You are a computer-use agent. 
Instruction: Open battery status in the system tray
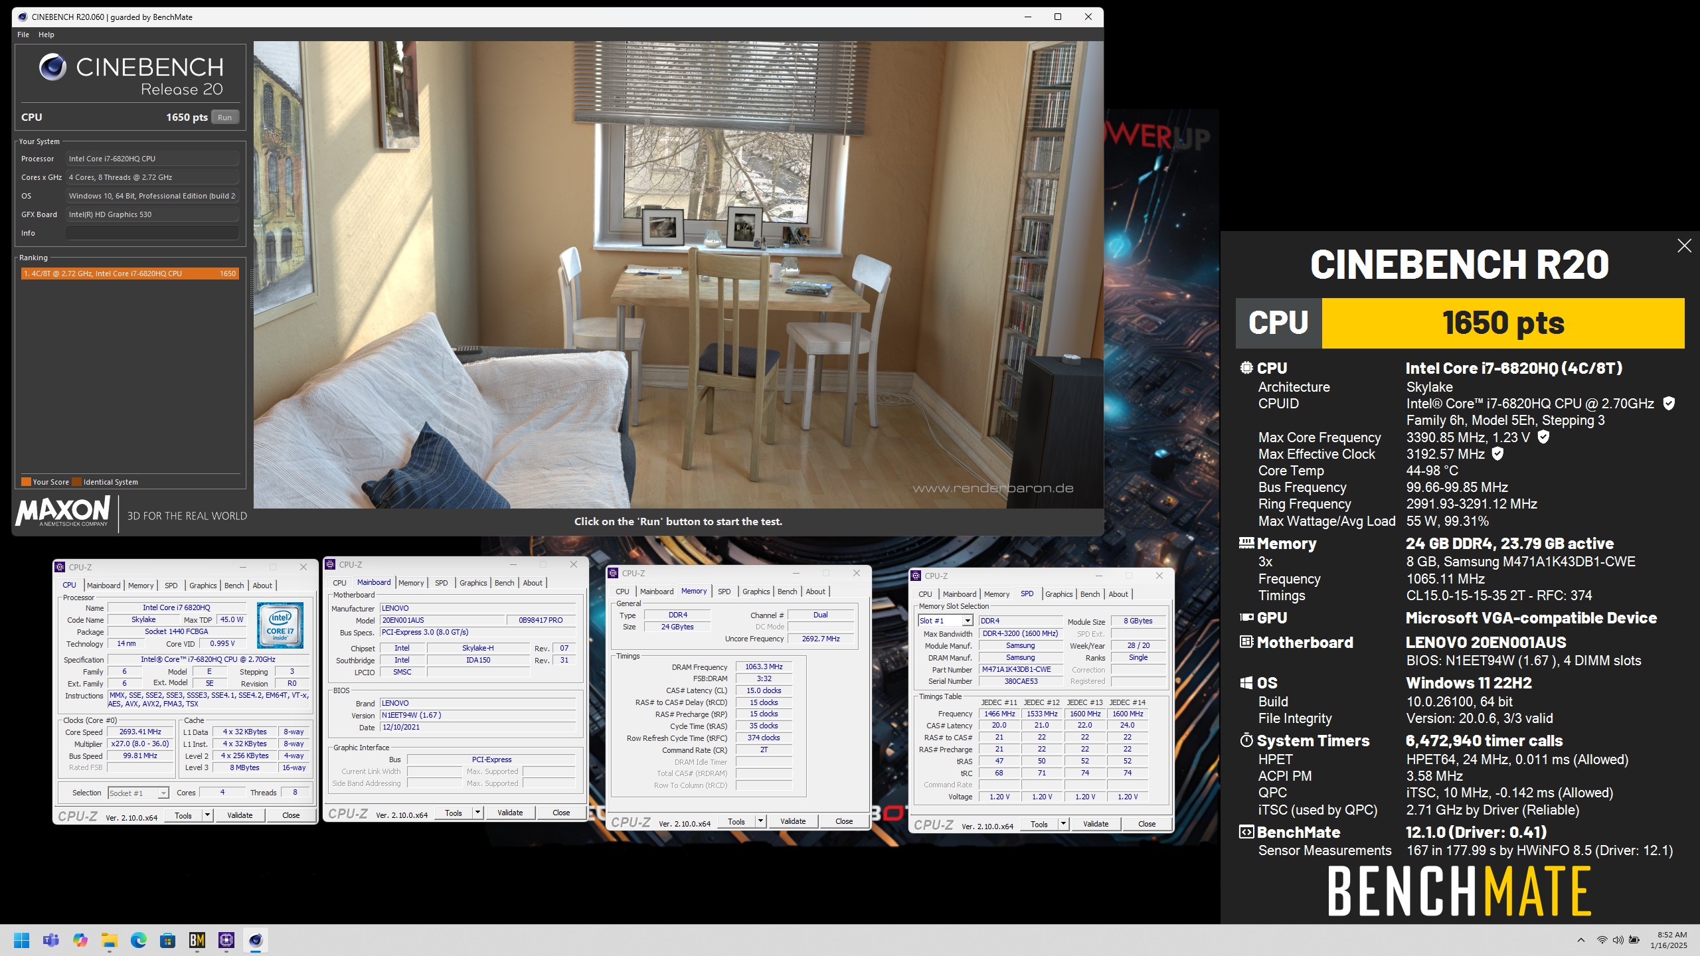click(1635, 940)
